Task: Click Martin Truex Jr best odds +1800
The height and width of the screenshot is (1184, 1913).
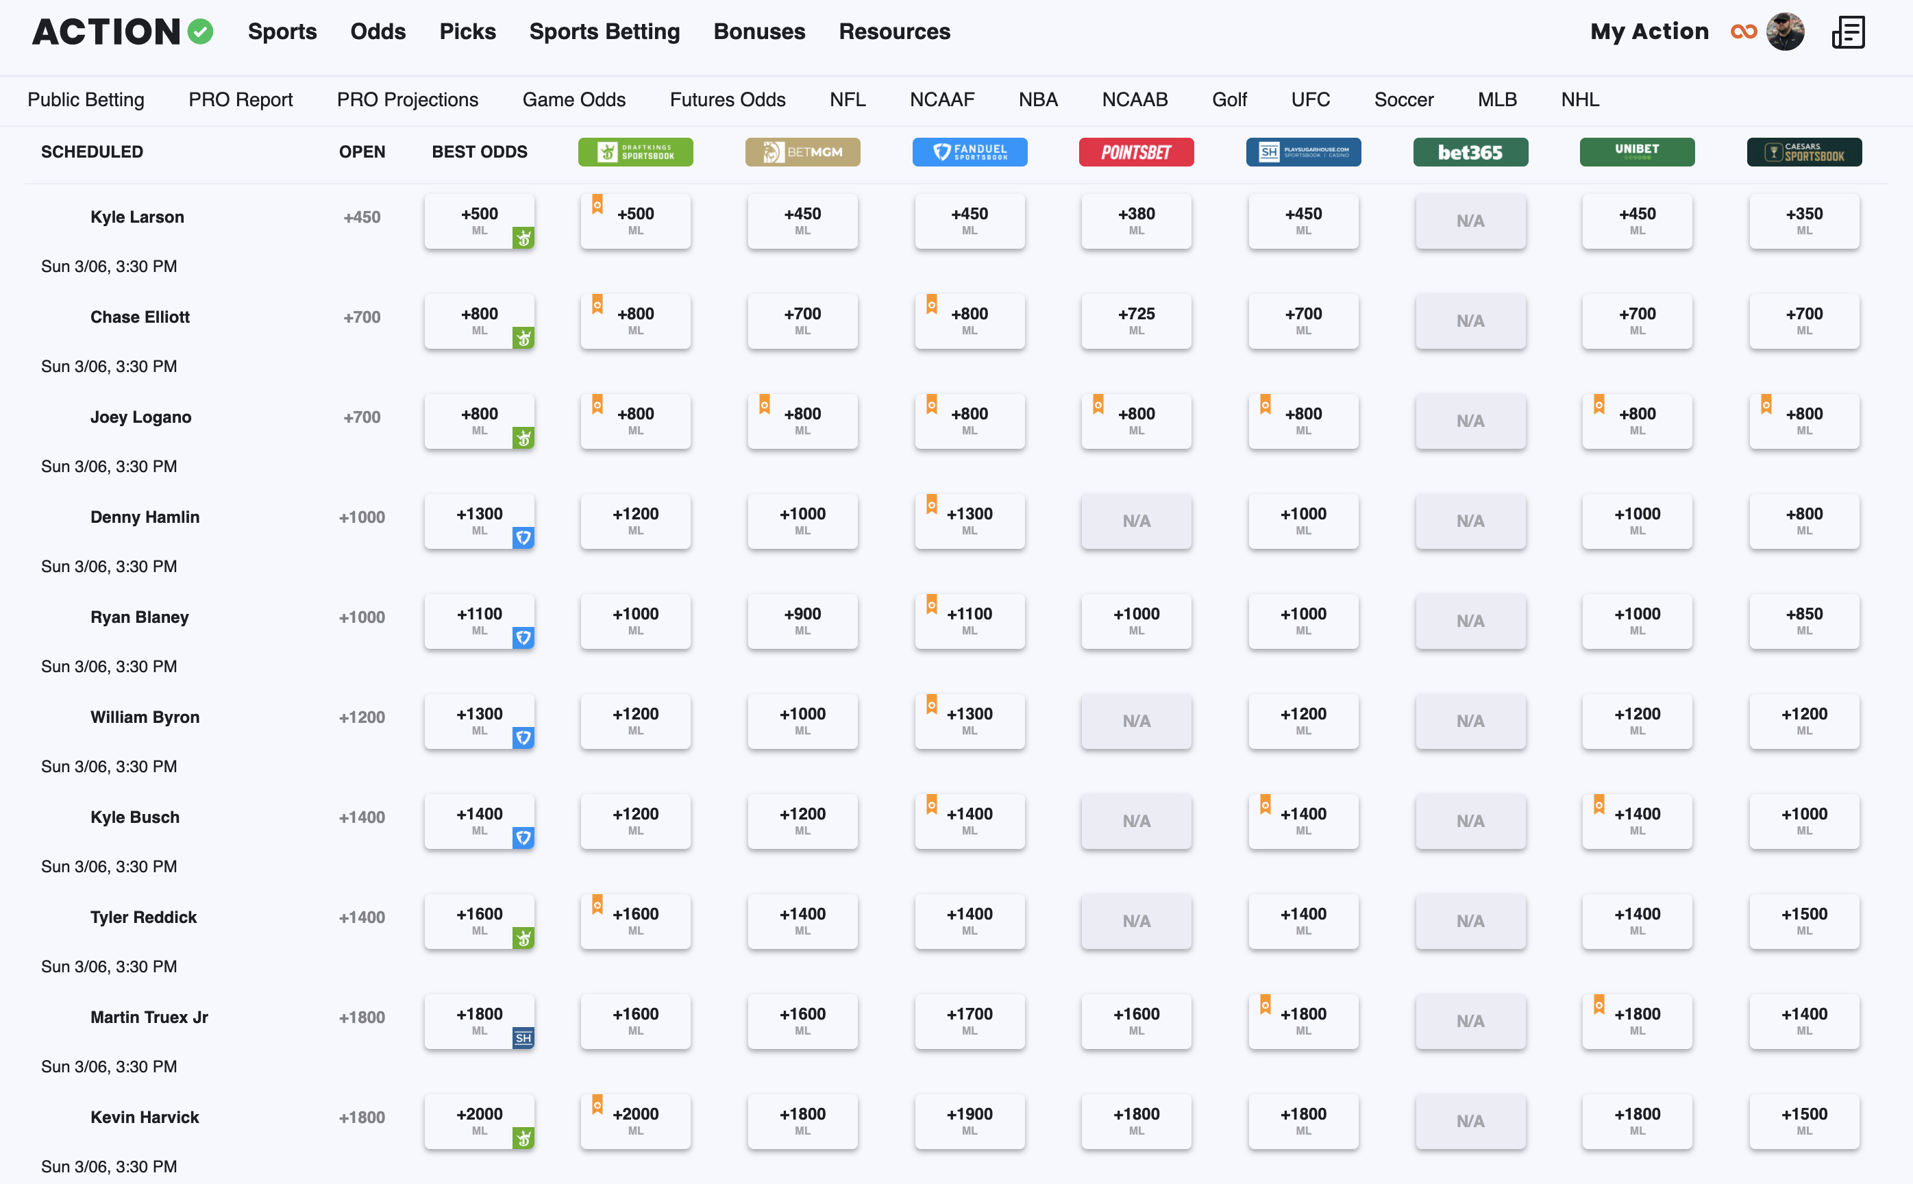Action: point(479,1021)
